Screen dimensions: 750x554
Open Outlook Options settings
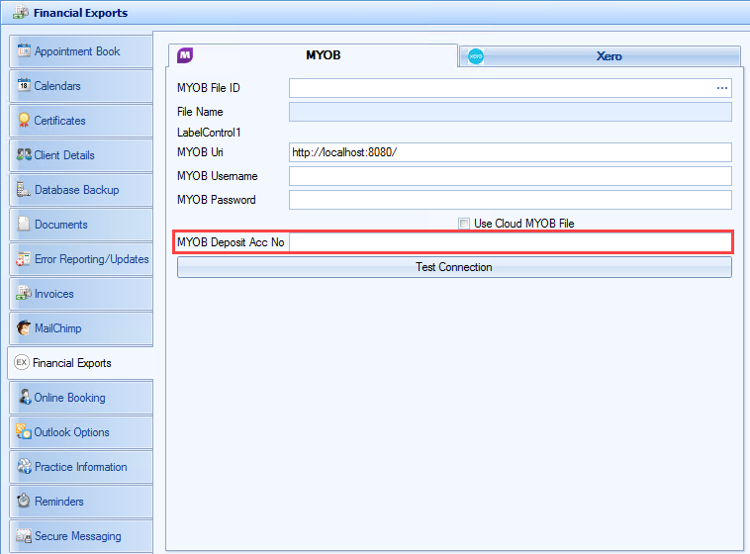[81, 432]
